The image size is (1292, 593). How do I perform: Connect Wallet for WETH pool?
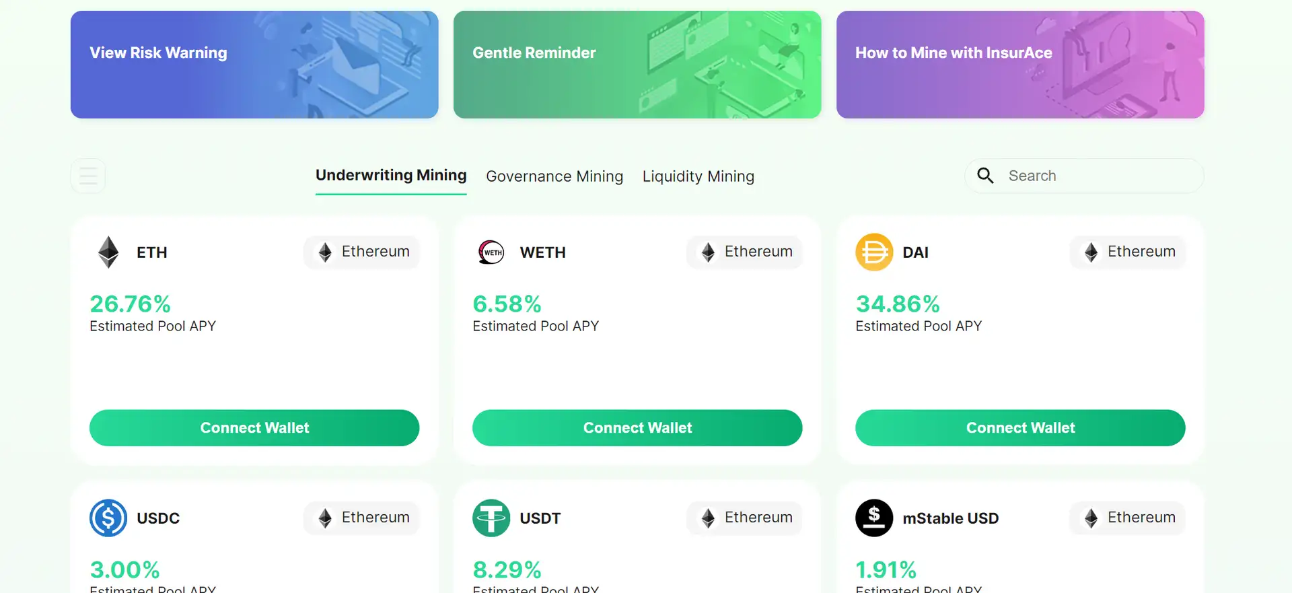coord(637,427)
